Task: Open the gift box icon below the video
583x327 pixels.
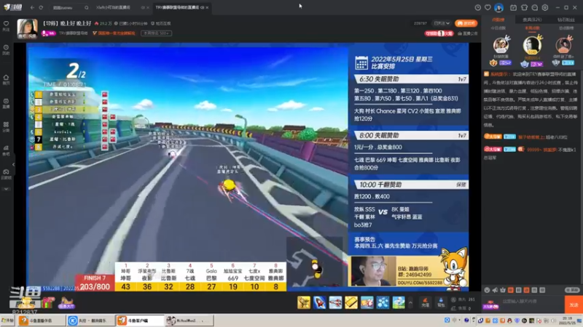Action: [47, 303]
